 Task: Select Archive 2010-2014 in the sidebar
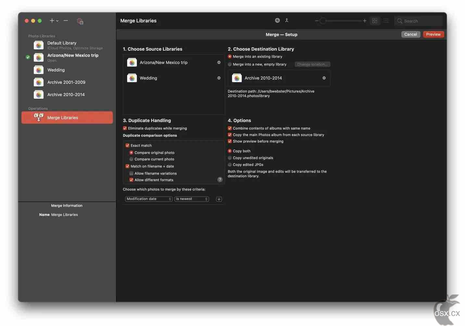pyautogui.click(x=67, y=94)
